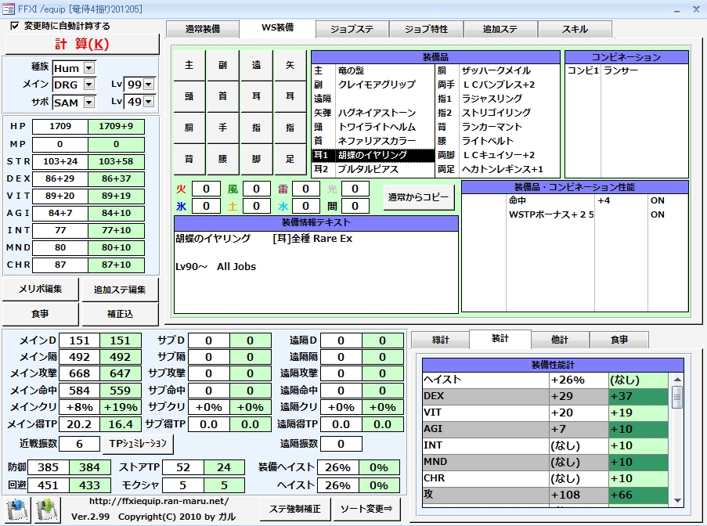Open TPシュミレーション button

[138, 444]
